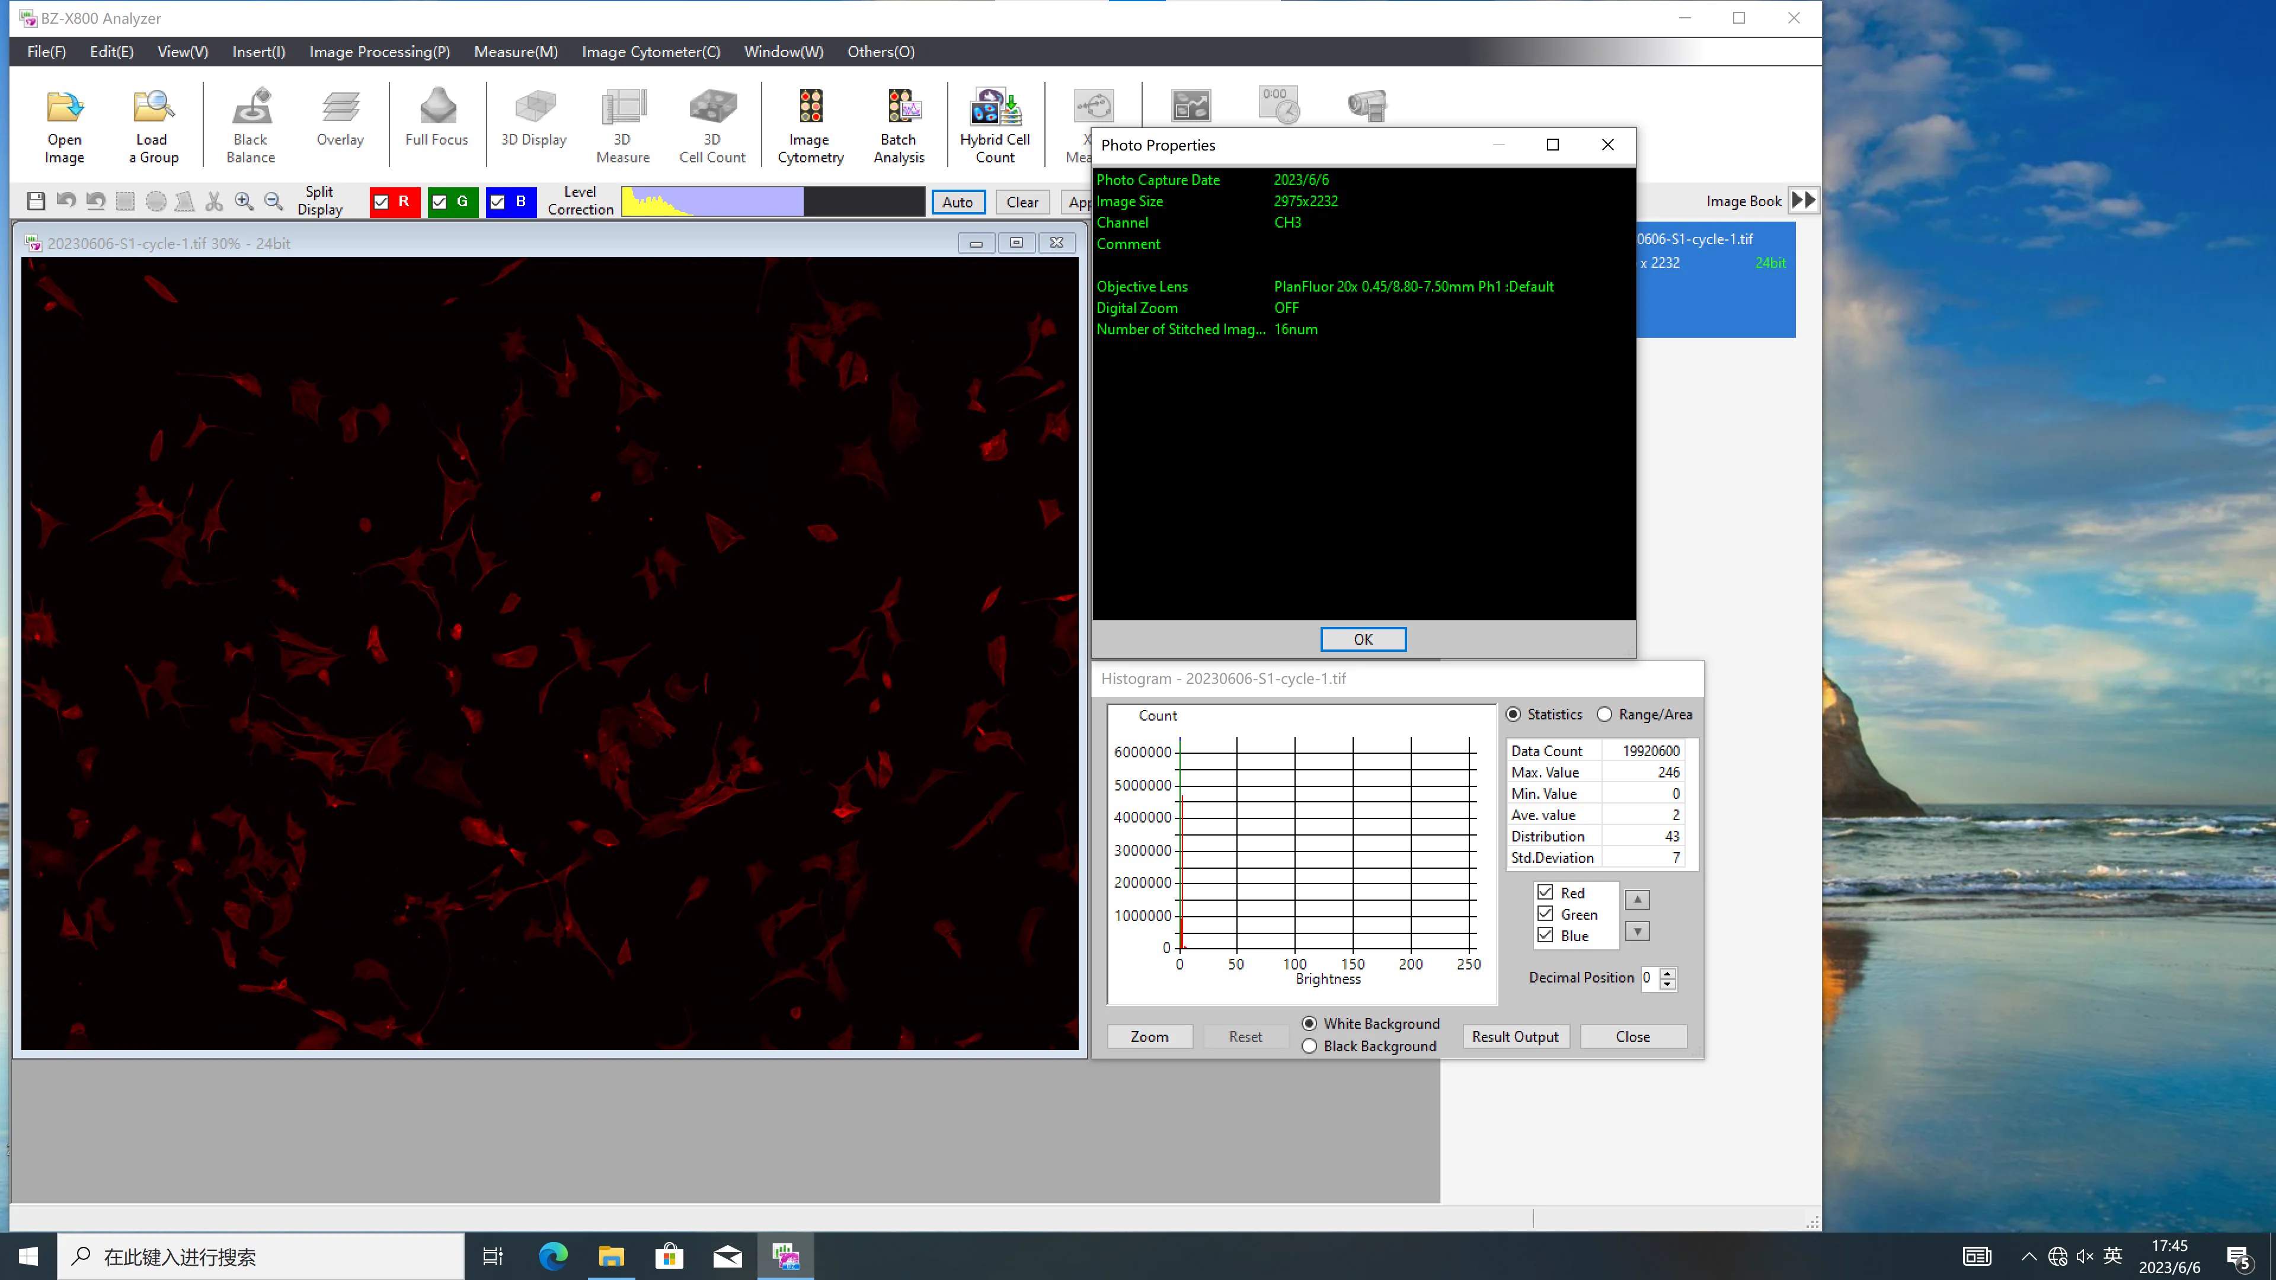Click the Auto level correction button

(x=958, y=201)
